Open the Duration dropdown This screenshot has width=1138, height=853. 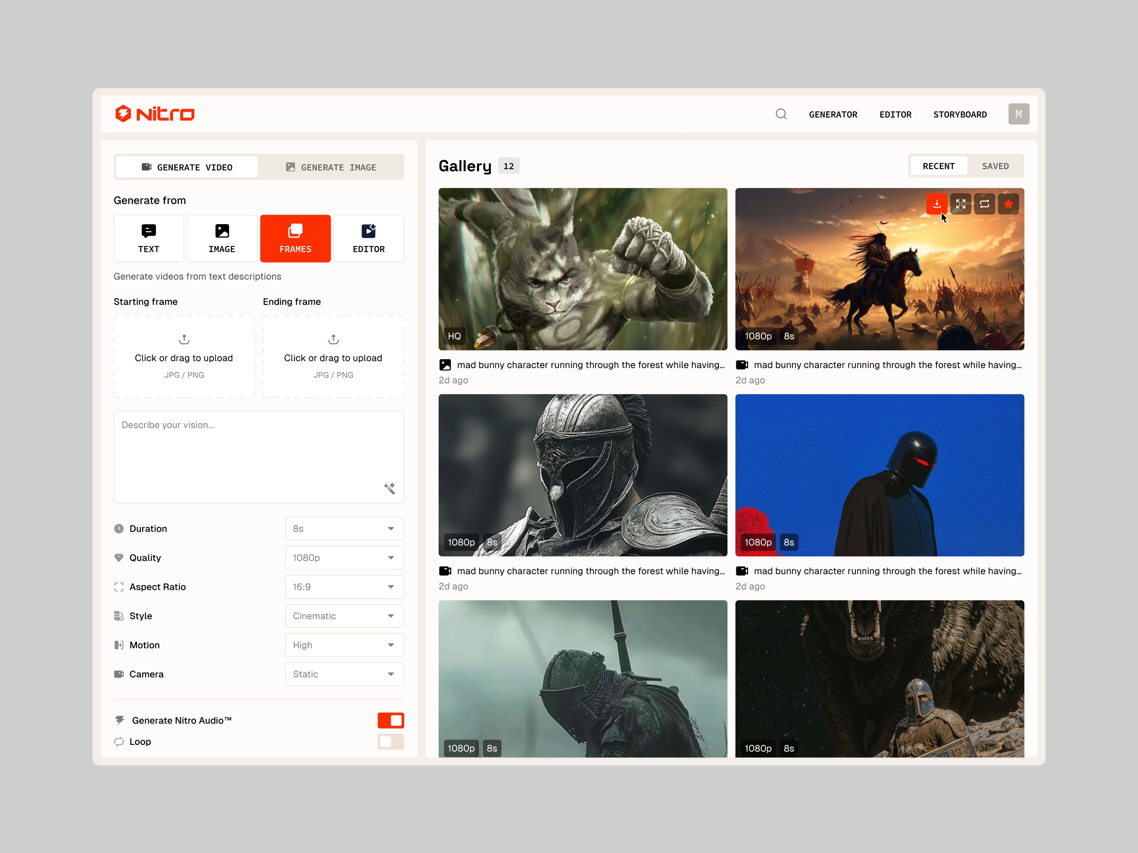[344, 528]
